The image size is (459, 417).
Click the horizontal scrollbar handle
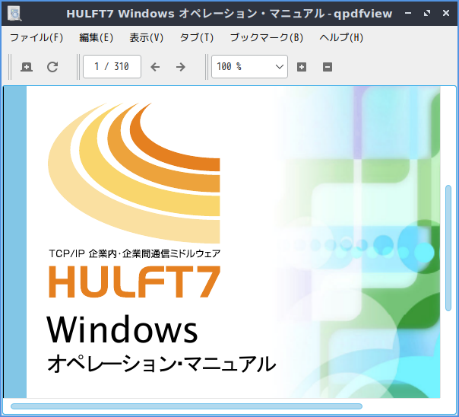186,406
